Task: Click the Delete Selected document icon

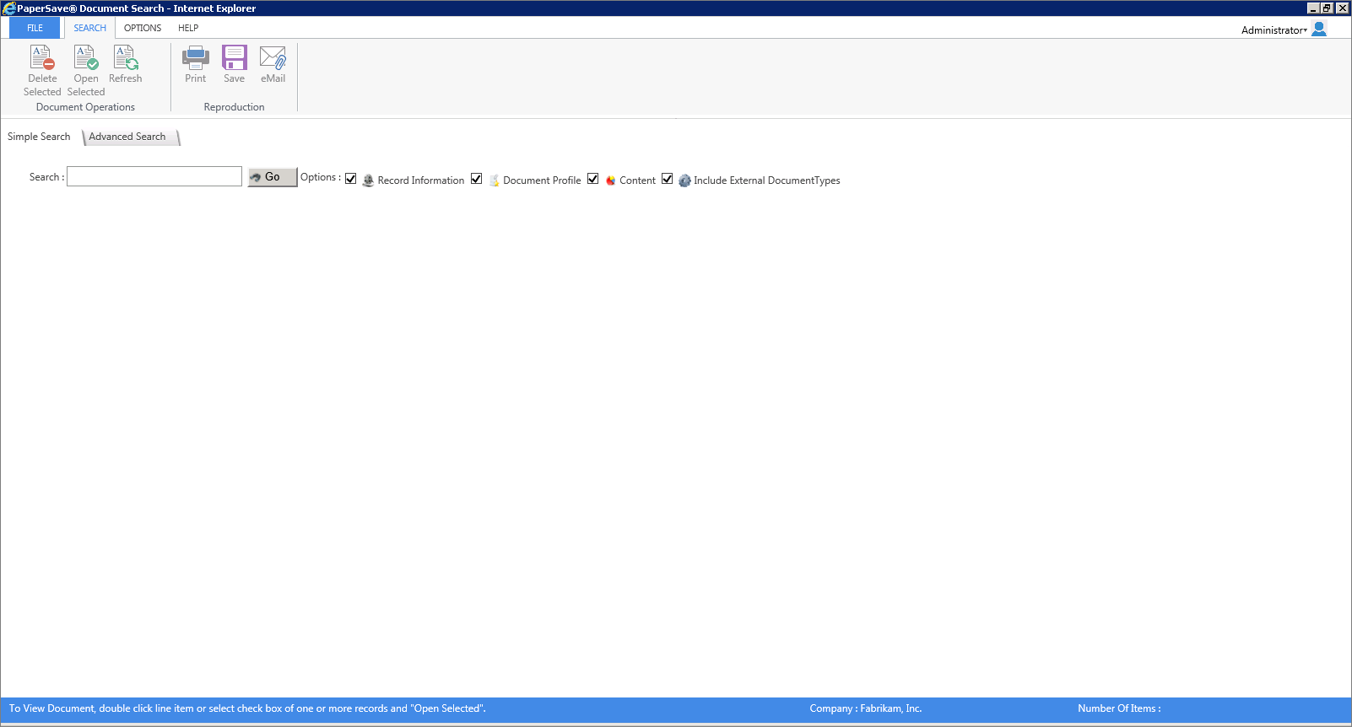Action: click(x=42, y=57)
